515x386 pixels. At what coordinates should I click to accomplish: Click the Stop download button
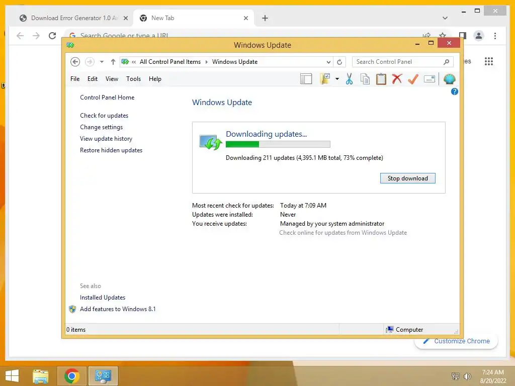[x=407, y=178]
